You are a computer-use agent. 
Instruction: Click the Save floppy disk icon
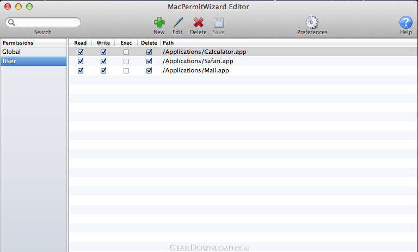coord(219,22)
